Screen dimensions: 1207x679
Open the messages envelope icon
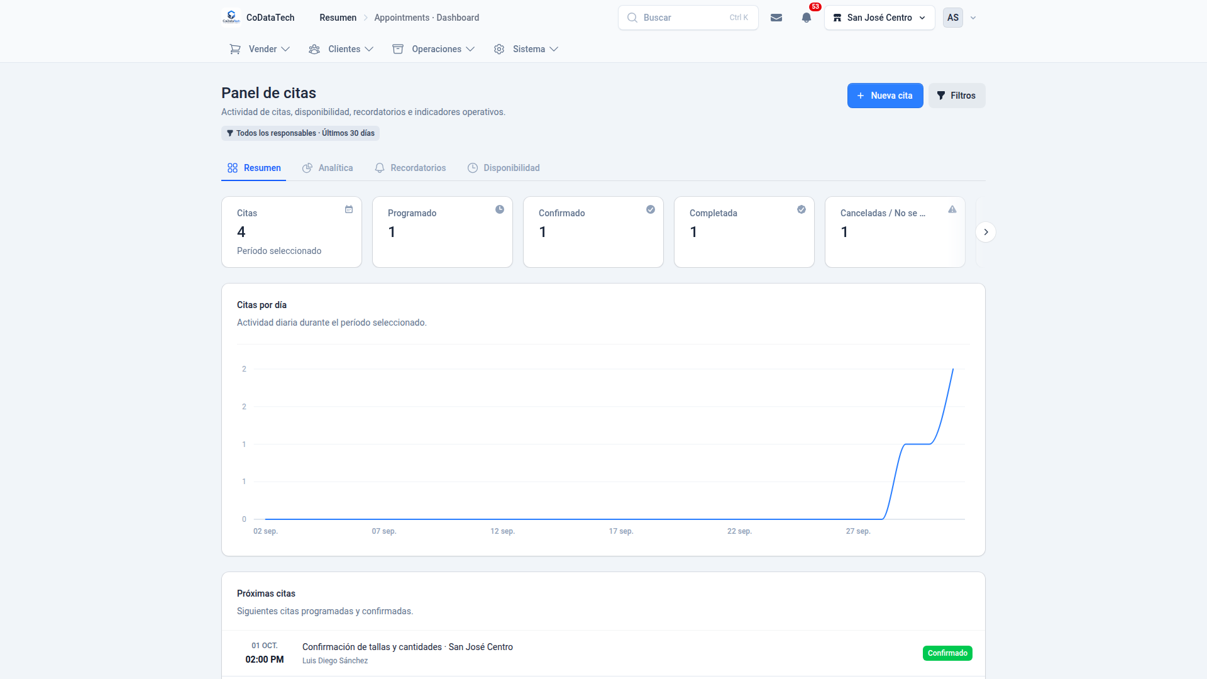[x=776, y=18]
